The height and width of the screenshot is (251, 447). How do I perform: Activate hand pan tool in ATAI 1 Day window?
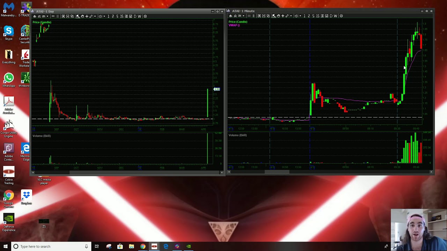pos(82,16)
